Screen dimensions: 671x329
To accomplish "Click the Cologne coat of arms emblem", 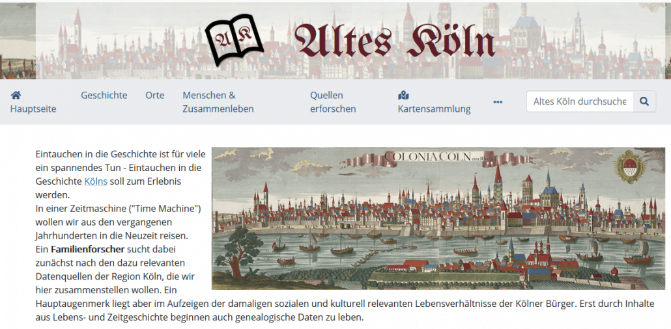I will (630, 166).
